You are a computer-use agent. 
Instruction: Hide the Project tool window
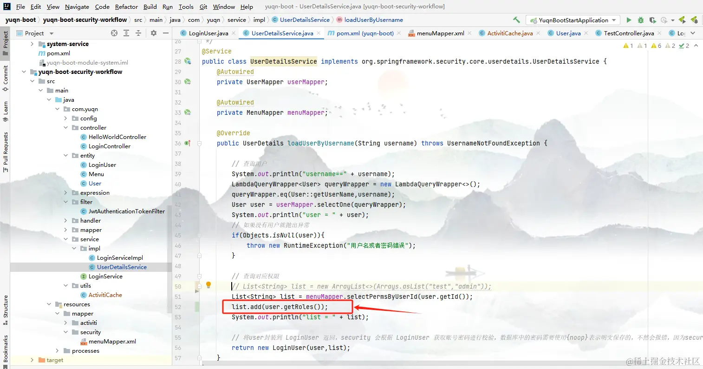coord(166,33)
